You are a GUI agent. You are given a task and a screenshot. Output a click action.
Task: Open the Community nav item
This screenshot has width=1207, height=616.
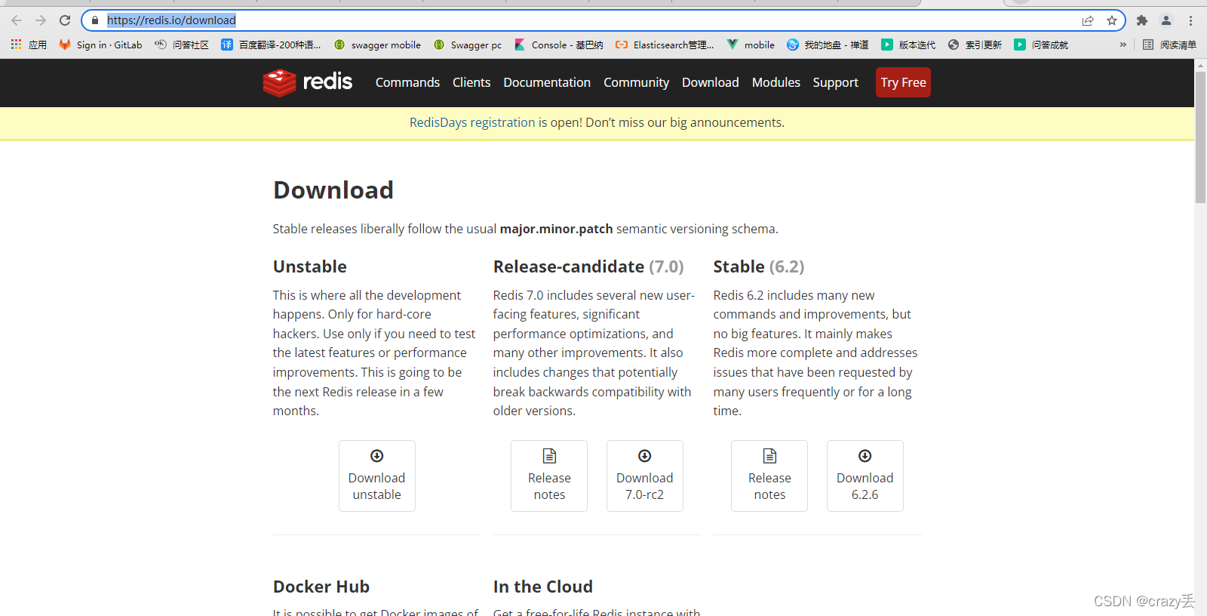[636, 82]
